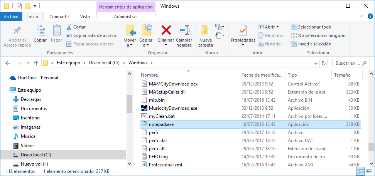Viewport: 375px width, 176px height.
Task: Switch to the Compartir tab
Action: tap(59, 17)
